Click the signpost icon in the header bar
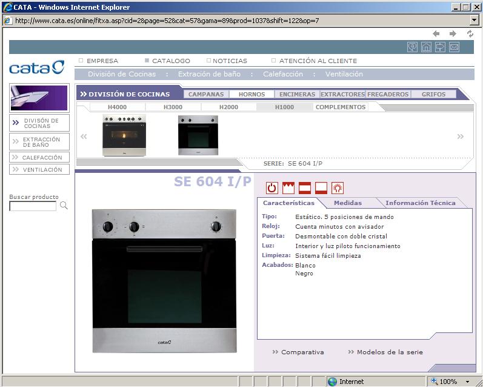483x387 pixels. (x=441, y=47)
